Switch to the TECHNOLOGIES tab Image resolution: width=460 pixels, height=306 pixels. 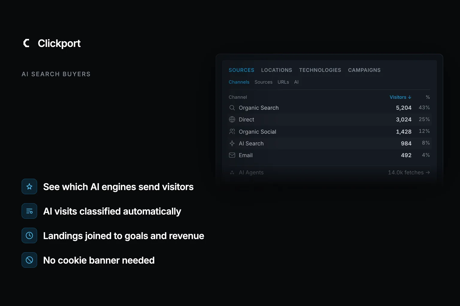(x=320, y=70)
